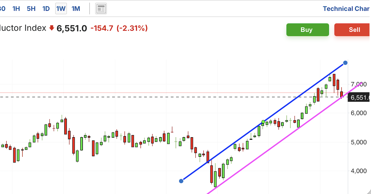The image size is (371, 194).
Task: Select the lower endpoint handle of blue trendline
Action: (x=181, y=181)
